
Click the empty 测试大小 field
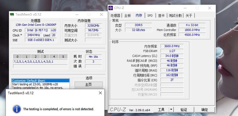pyautogui.click(x=93, y=40)
